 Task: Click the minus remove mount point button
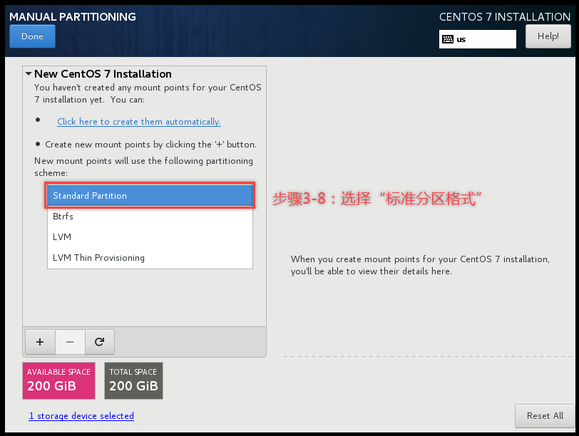point(70,342)
